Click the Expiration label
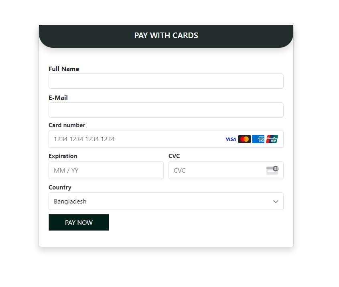 (x=63, y=156)
